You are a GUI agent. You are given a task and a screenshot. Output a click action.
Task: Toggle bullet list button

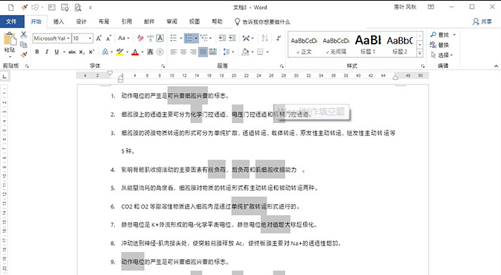click(x=174, y=38)
